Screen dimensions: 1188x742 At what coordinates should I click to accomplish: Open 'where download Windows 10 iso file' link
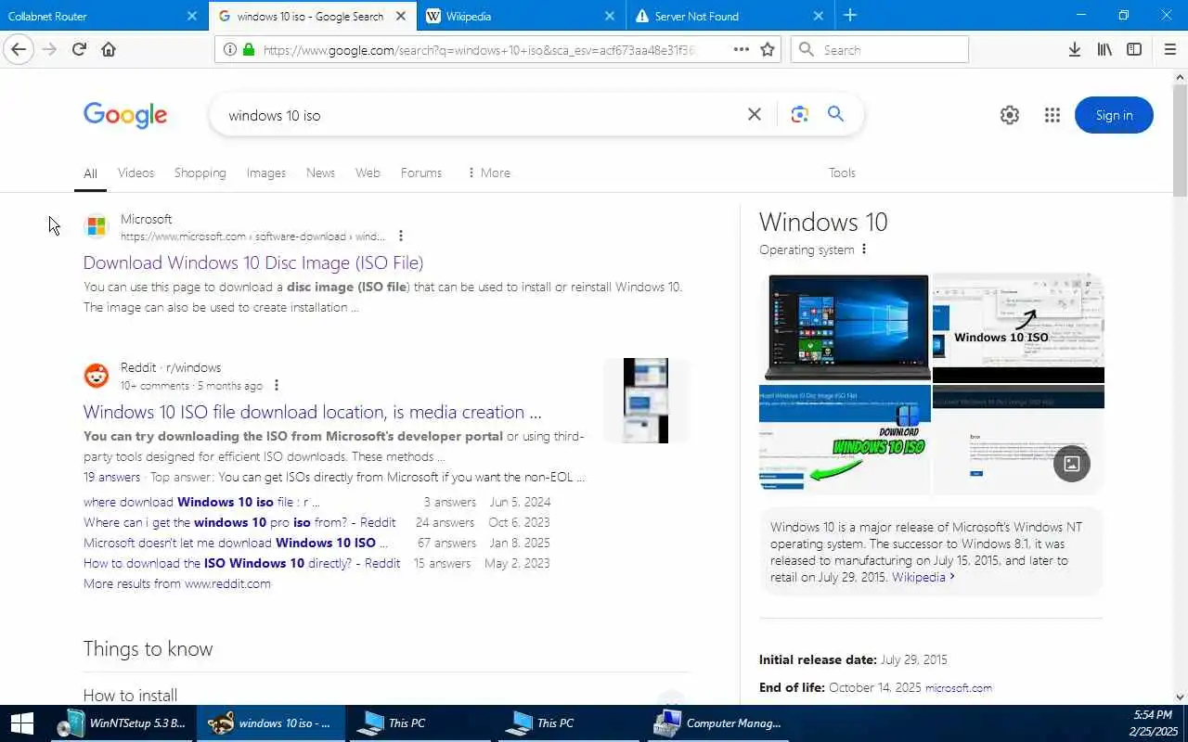(x=201, y=502)
